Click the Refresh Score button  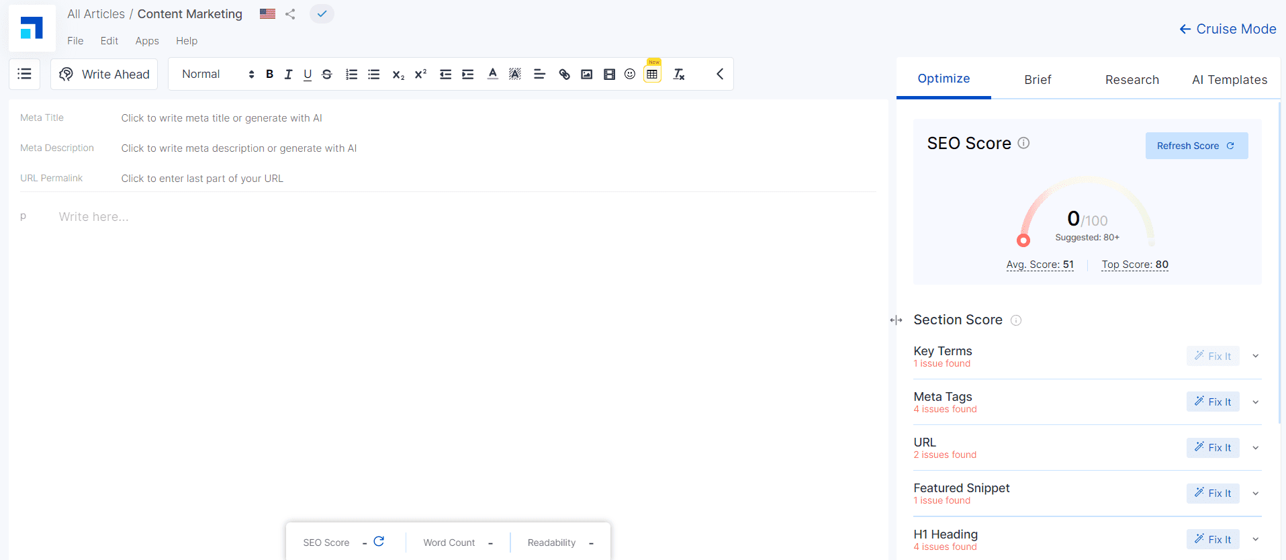click(x=1197, y=146)
